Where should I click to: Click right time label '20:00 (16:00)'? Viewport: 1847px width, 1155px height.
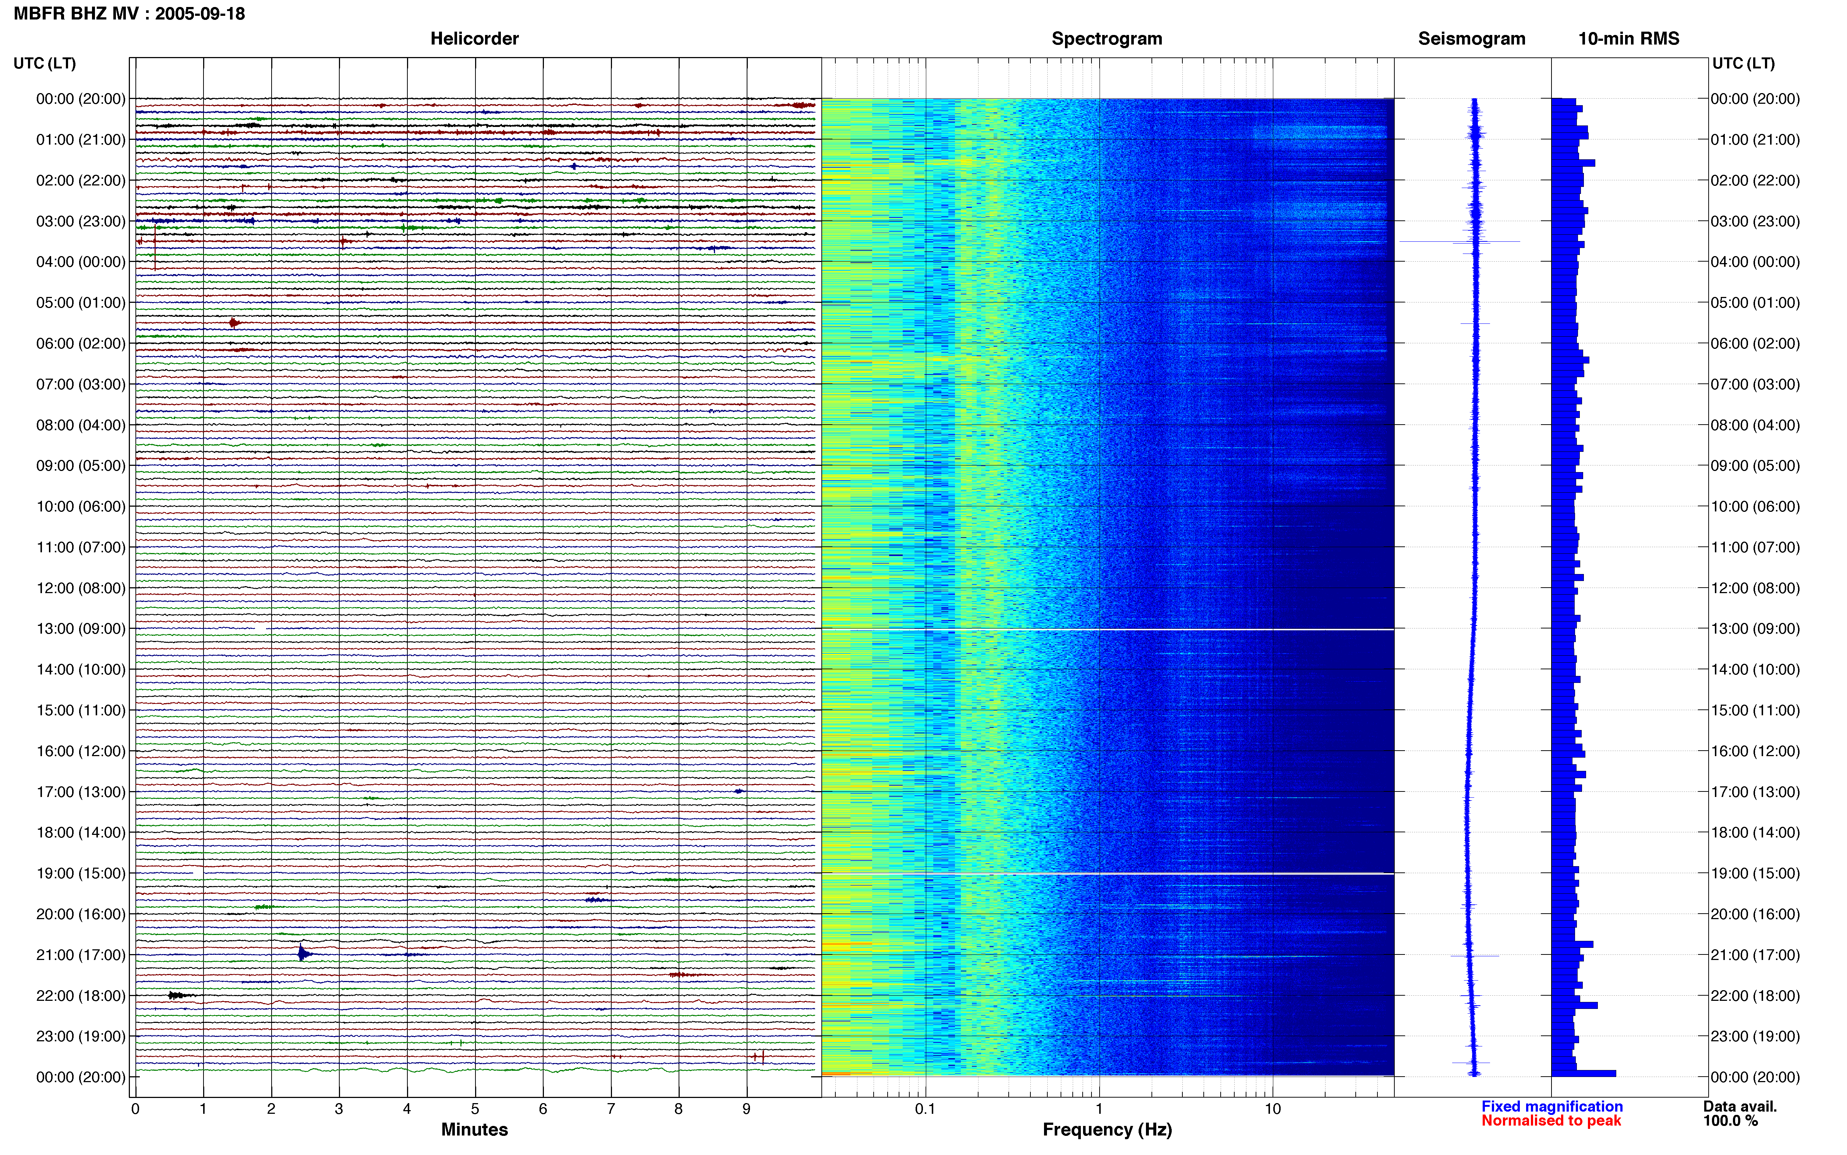(1755, 914)
